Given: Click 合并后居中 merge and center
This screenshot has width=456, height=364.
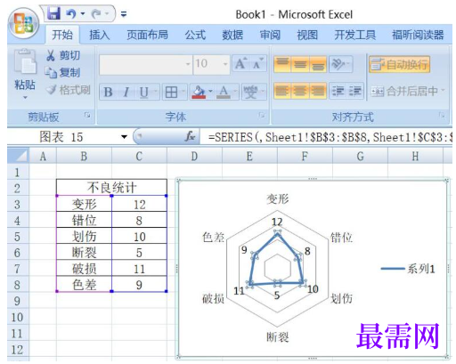Looking at the screenshot, I should 405,91.
